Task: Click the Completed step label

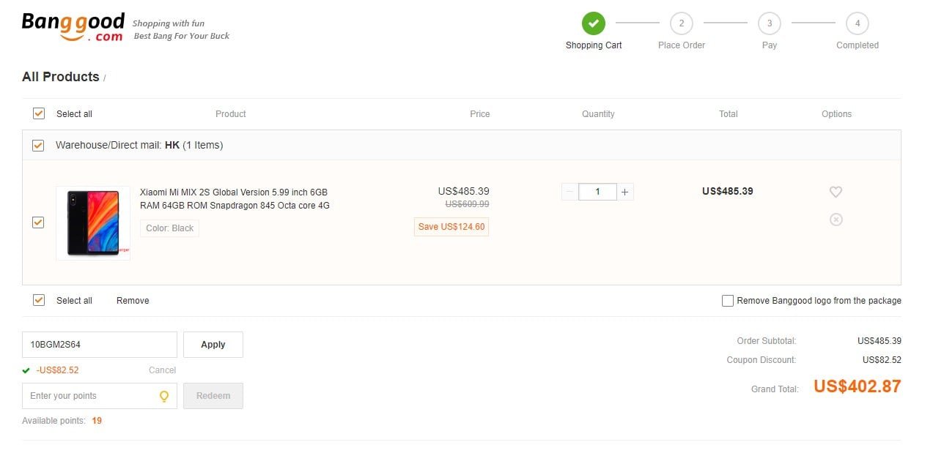Action: [858, 45]
